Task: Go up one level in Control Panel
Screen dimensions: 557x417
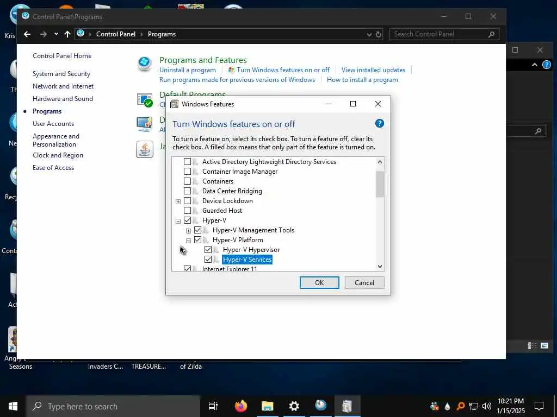Action: (x=67, y=34)
